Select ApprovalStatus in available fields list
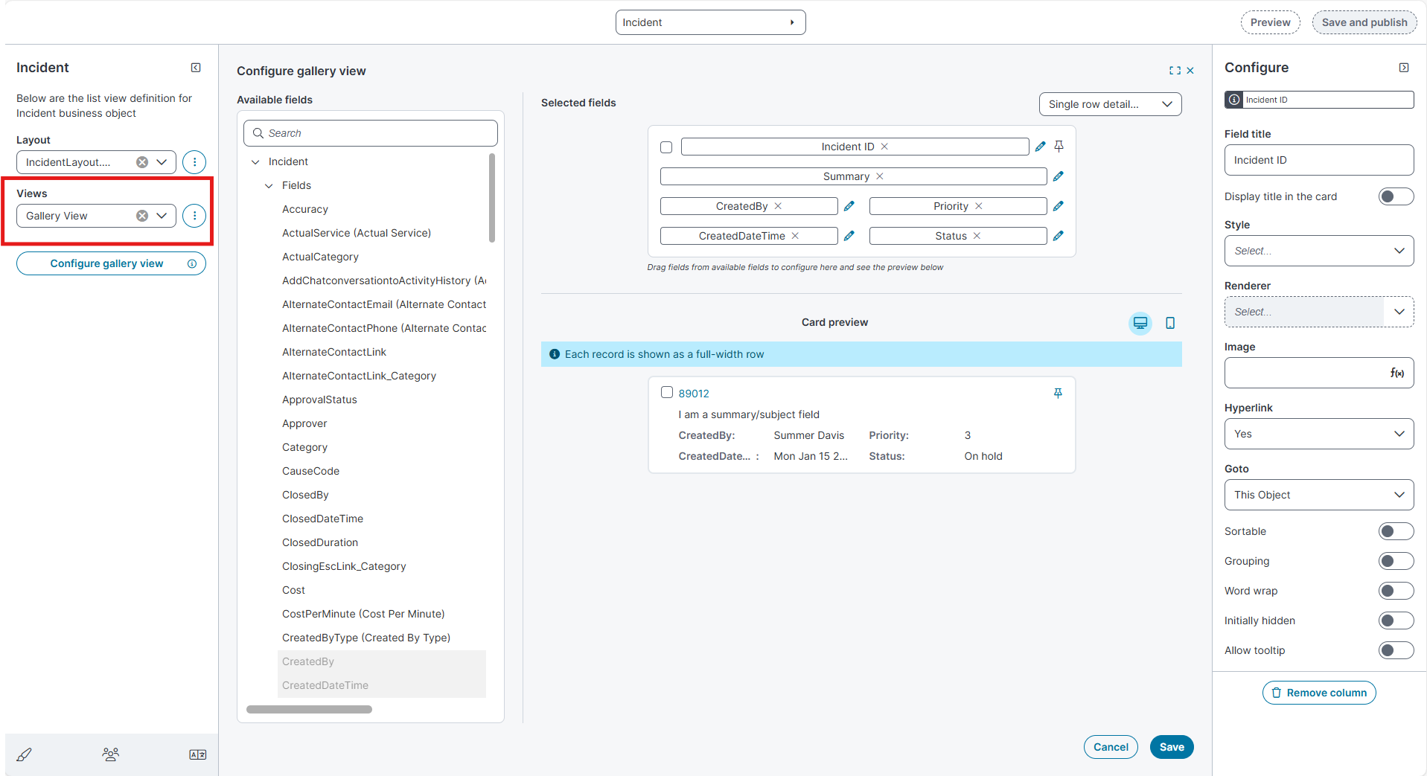1427x776 pixels. (319, 400)
